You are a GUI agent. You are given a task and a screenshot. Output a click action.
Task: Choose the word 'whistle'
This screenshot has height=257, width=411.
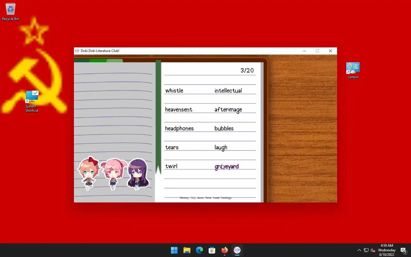[x=174, y=91]
